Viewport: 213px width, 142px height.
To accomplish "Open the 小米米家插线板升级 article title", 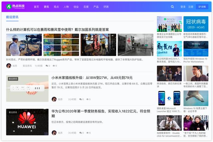I will (x=92, y=78).
